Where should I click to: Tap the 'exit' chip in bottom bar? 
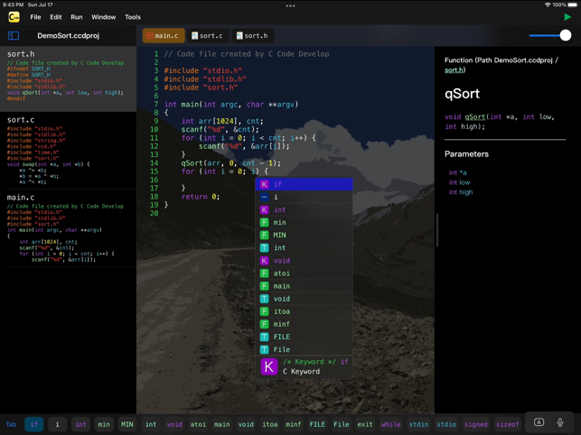point(365,424)
